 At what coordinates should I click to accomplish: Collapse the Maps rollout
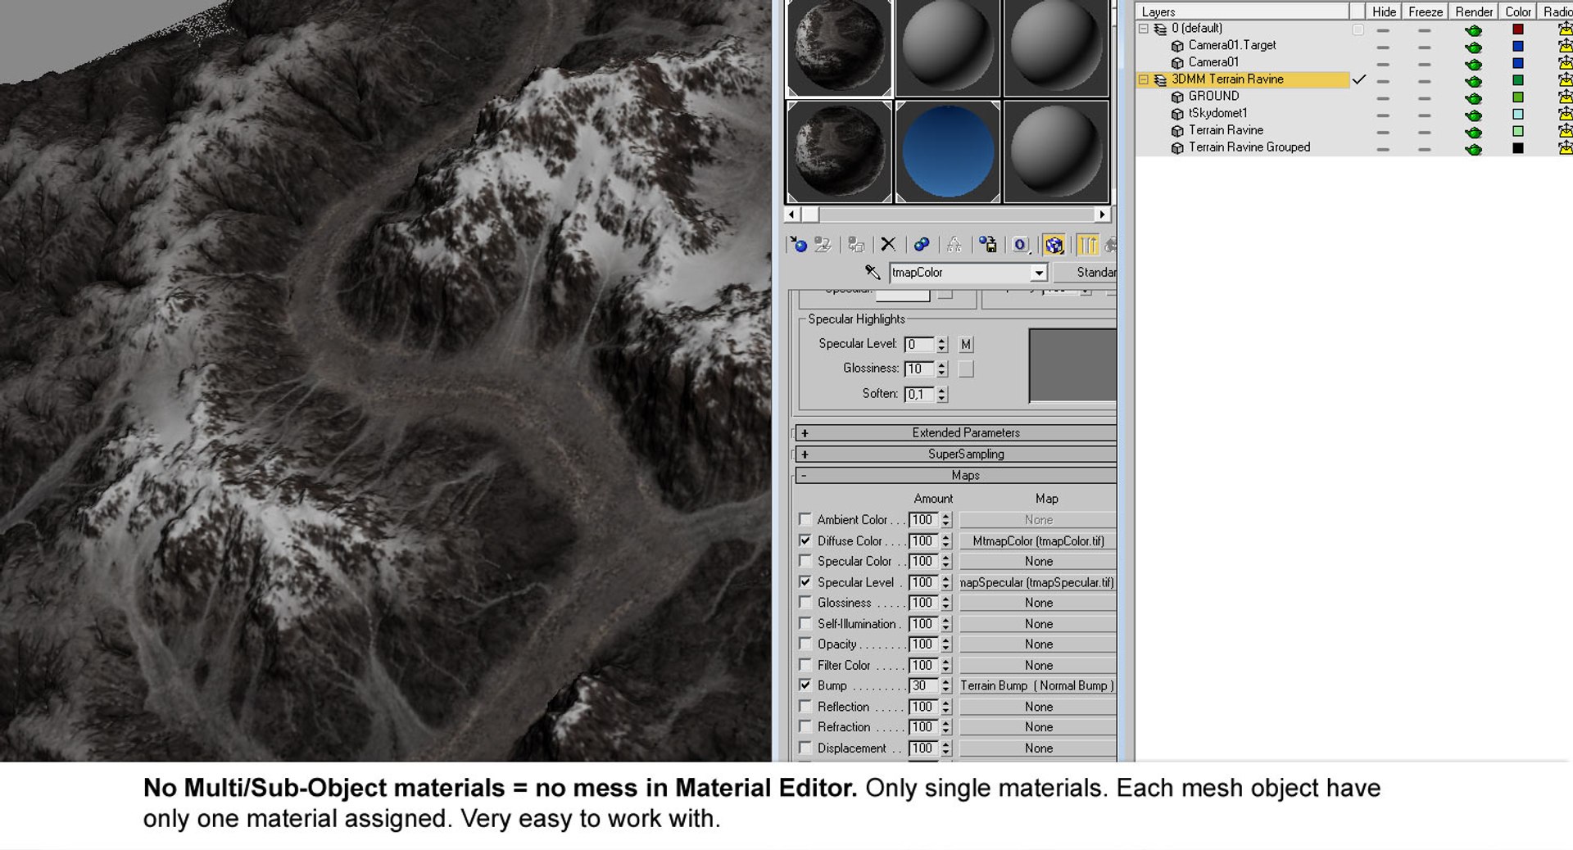click(x=956, y=475)
